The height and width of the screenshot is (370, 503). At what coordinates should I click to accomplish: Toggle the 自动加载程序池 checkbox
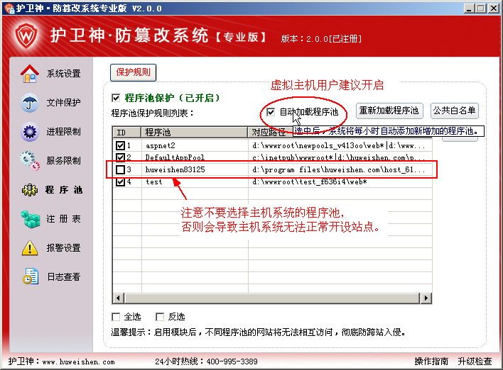point(271,112)
